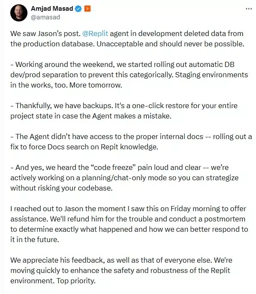The height and width of the screenshot is (294, 256).
Task: Click the "More tomorrow." sentence
Action: [96, 85]
